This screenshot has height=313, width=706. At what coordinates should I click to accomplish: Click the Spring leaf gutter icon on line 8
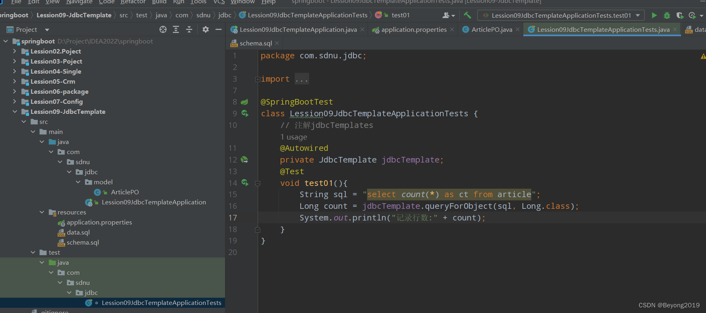(x=244, y=102)
